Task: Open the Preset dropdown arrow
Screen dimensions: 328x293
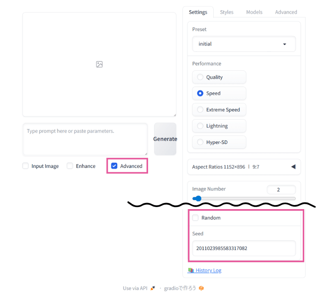Action: [x=285, y=44]
